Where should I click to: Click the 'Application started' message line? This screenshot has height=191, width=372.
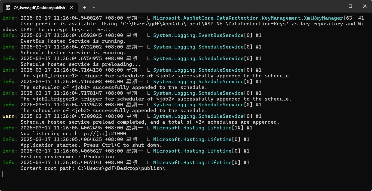91,145
